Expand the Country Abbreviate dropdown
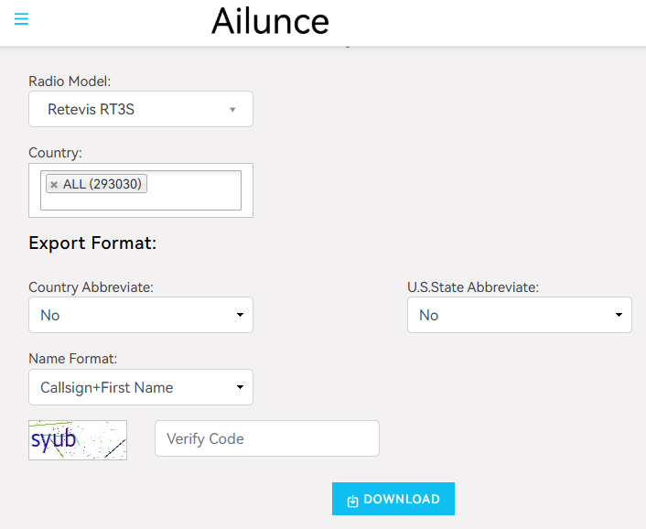This screenshot has width=646, height=529. pyautogui.click(x=140, y=315)
